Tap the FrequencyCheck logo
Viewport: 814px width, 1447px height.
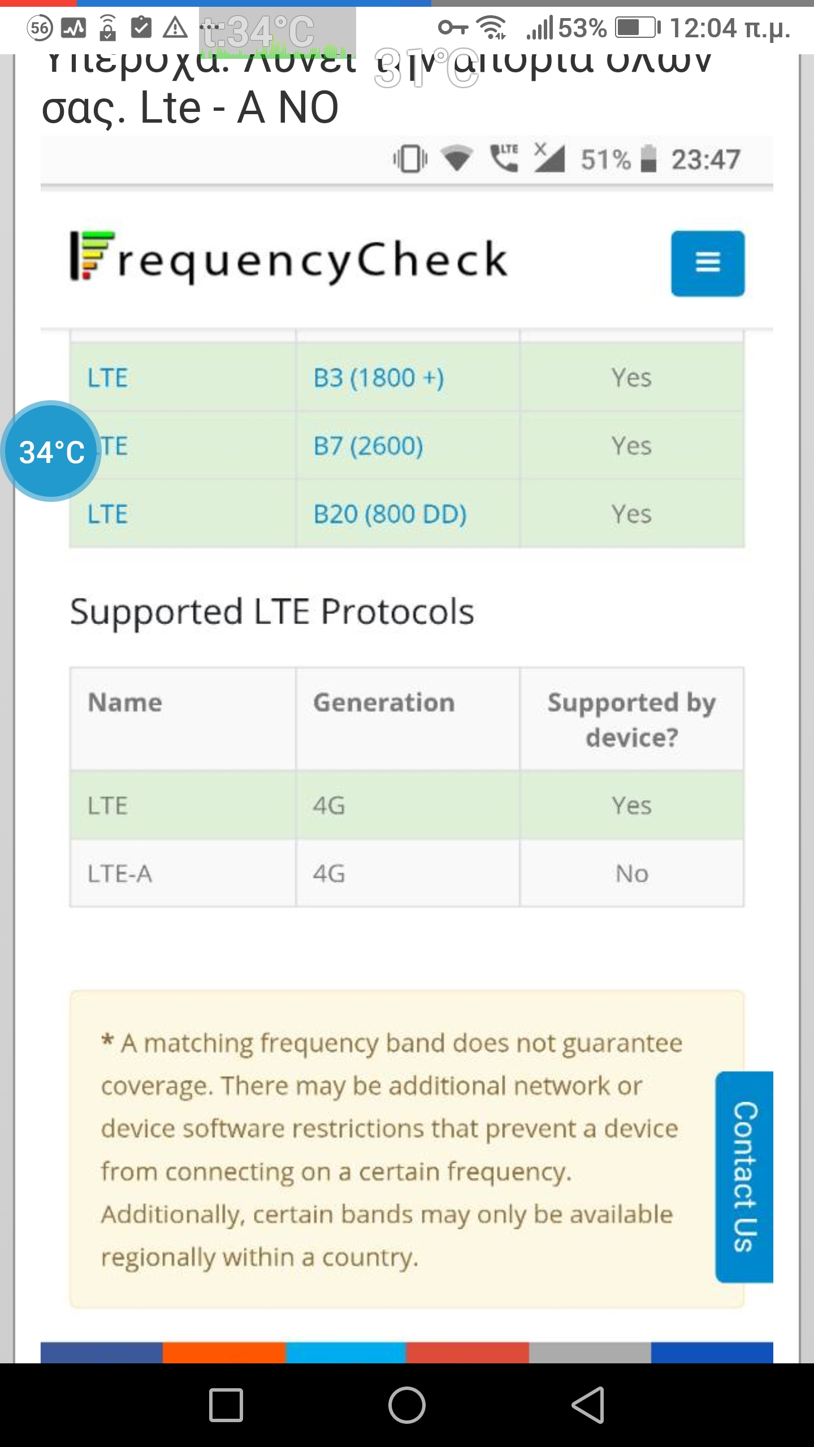(289, 258)
